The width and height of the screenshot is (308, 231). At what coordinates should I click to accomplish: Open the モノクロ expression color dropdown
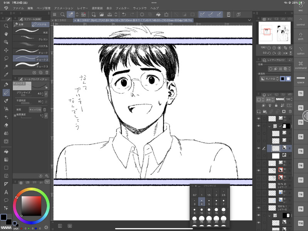(269, 79)
